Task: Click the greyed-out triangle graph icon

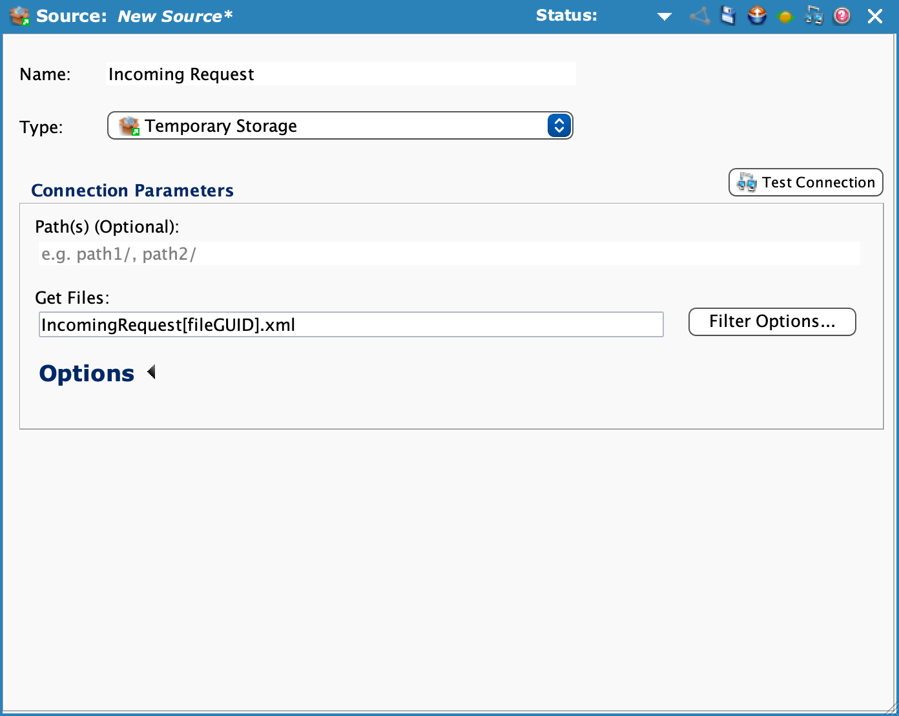Action: 699,16
